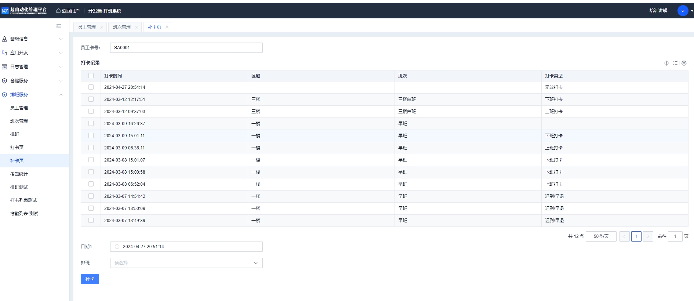Select the 补卡页 tab

pyautogui.click(x=155, y=27)
